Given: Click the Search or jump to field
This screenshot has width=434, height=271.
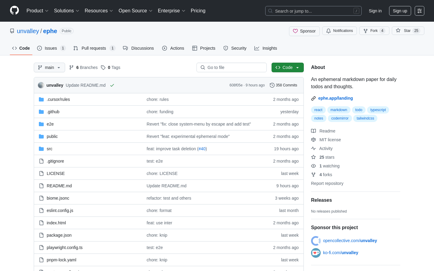Looking at the screenshot, I should click(x=313, y=11).
